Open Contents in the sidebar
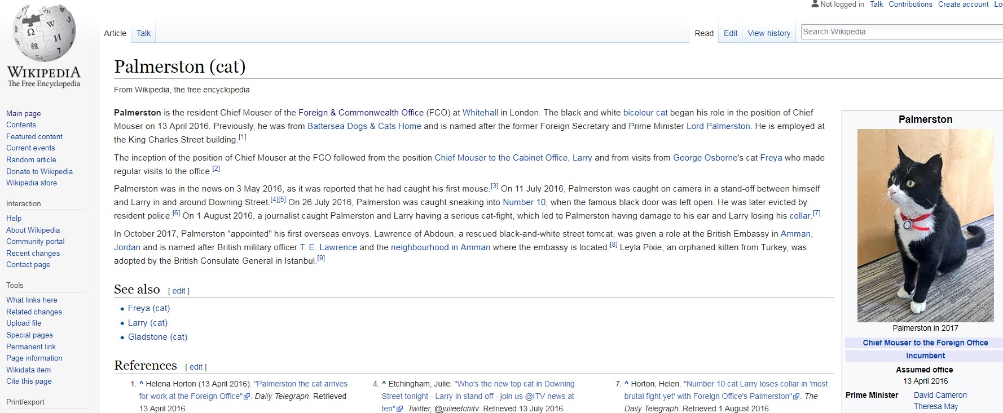 [x=21, y=125]
